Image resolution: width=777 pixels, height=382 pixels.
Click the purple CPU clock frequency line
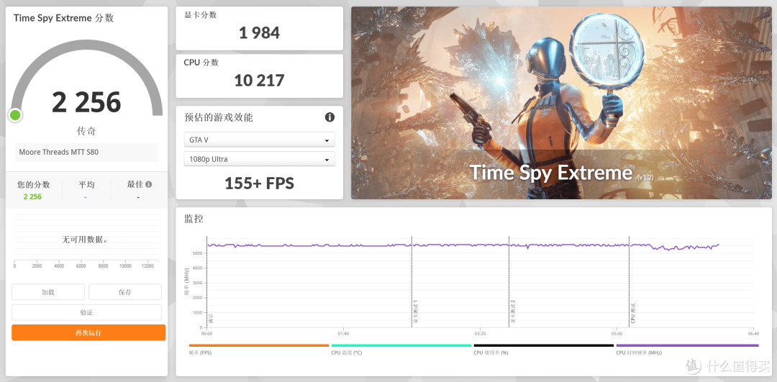[463, 245]
